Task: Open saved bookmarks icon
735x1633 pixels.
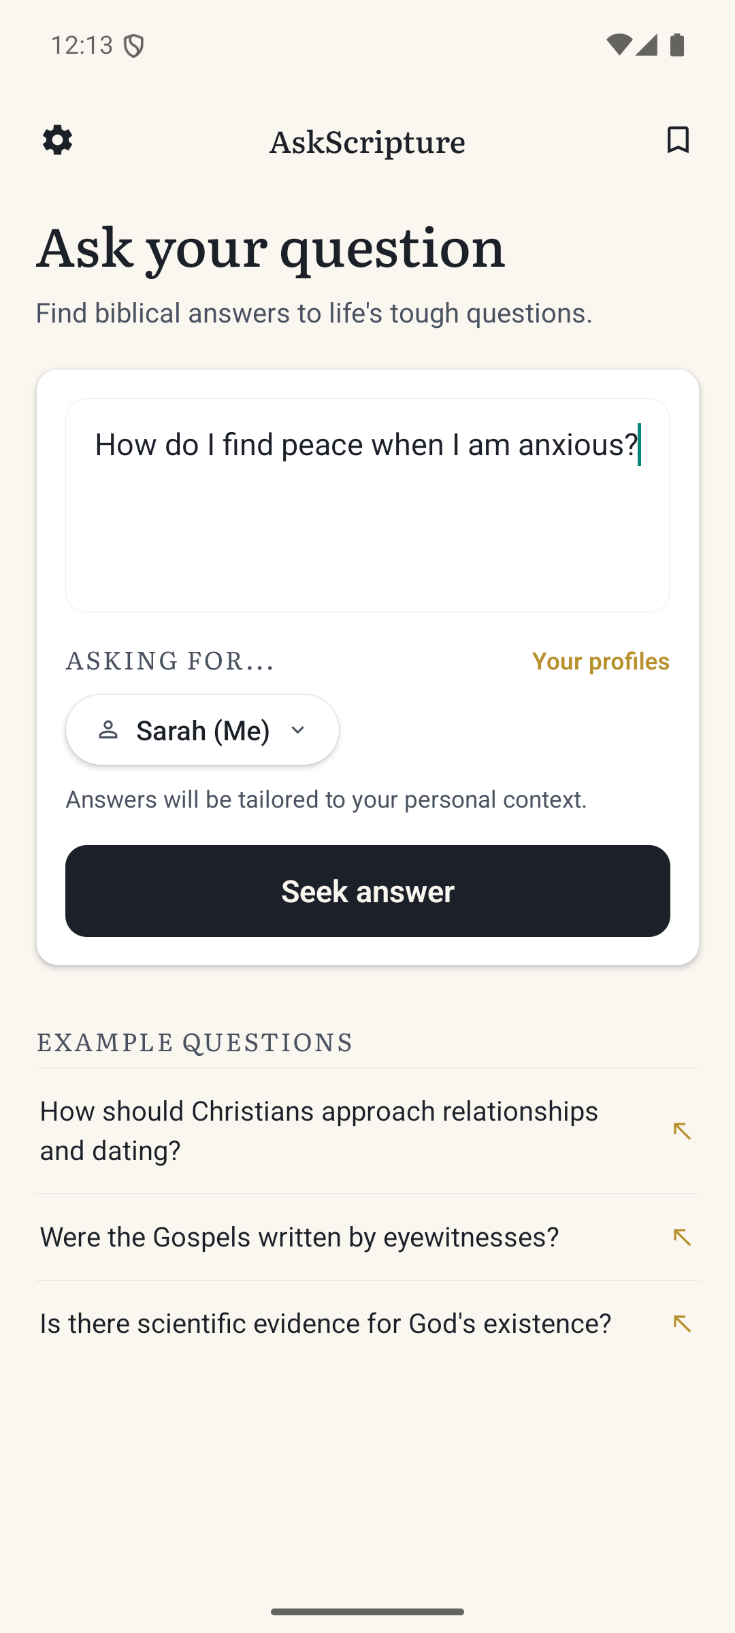Action: (x=678, y=140)
